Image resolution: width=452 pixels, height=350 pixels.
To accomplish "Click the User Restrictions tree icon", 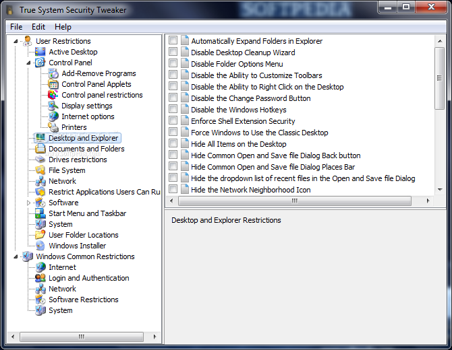I will [28, 41].
